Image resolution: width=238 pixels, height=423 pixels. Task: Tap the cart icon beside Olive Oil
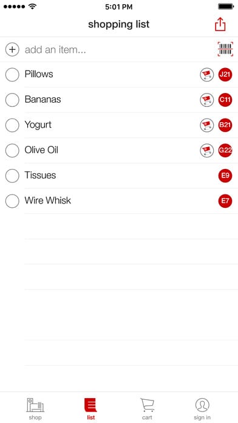[x=207, y=151]
